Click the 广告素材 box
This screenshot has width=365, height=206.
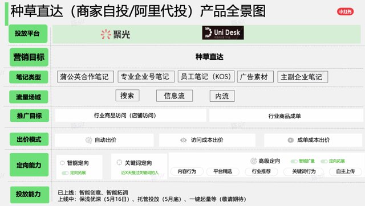click(255, 77)
